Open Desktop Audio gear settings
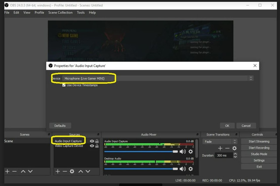Image resolution: width=280 pixels, height=186 pixels. [x=190, y=168]
